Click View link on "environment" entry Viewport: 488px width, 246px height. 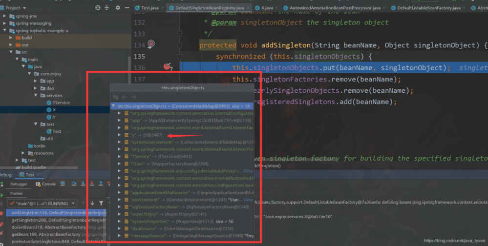tap(248, 200)
